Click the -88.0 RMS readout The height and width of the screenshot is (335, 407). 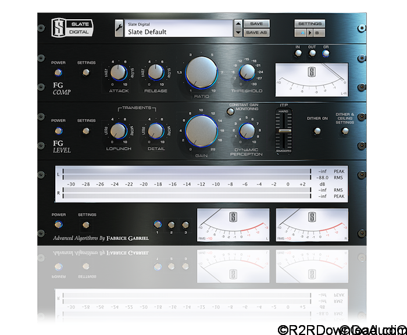(322, 178)
